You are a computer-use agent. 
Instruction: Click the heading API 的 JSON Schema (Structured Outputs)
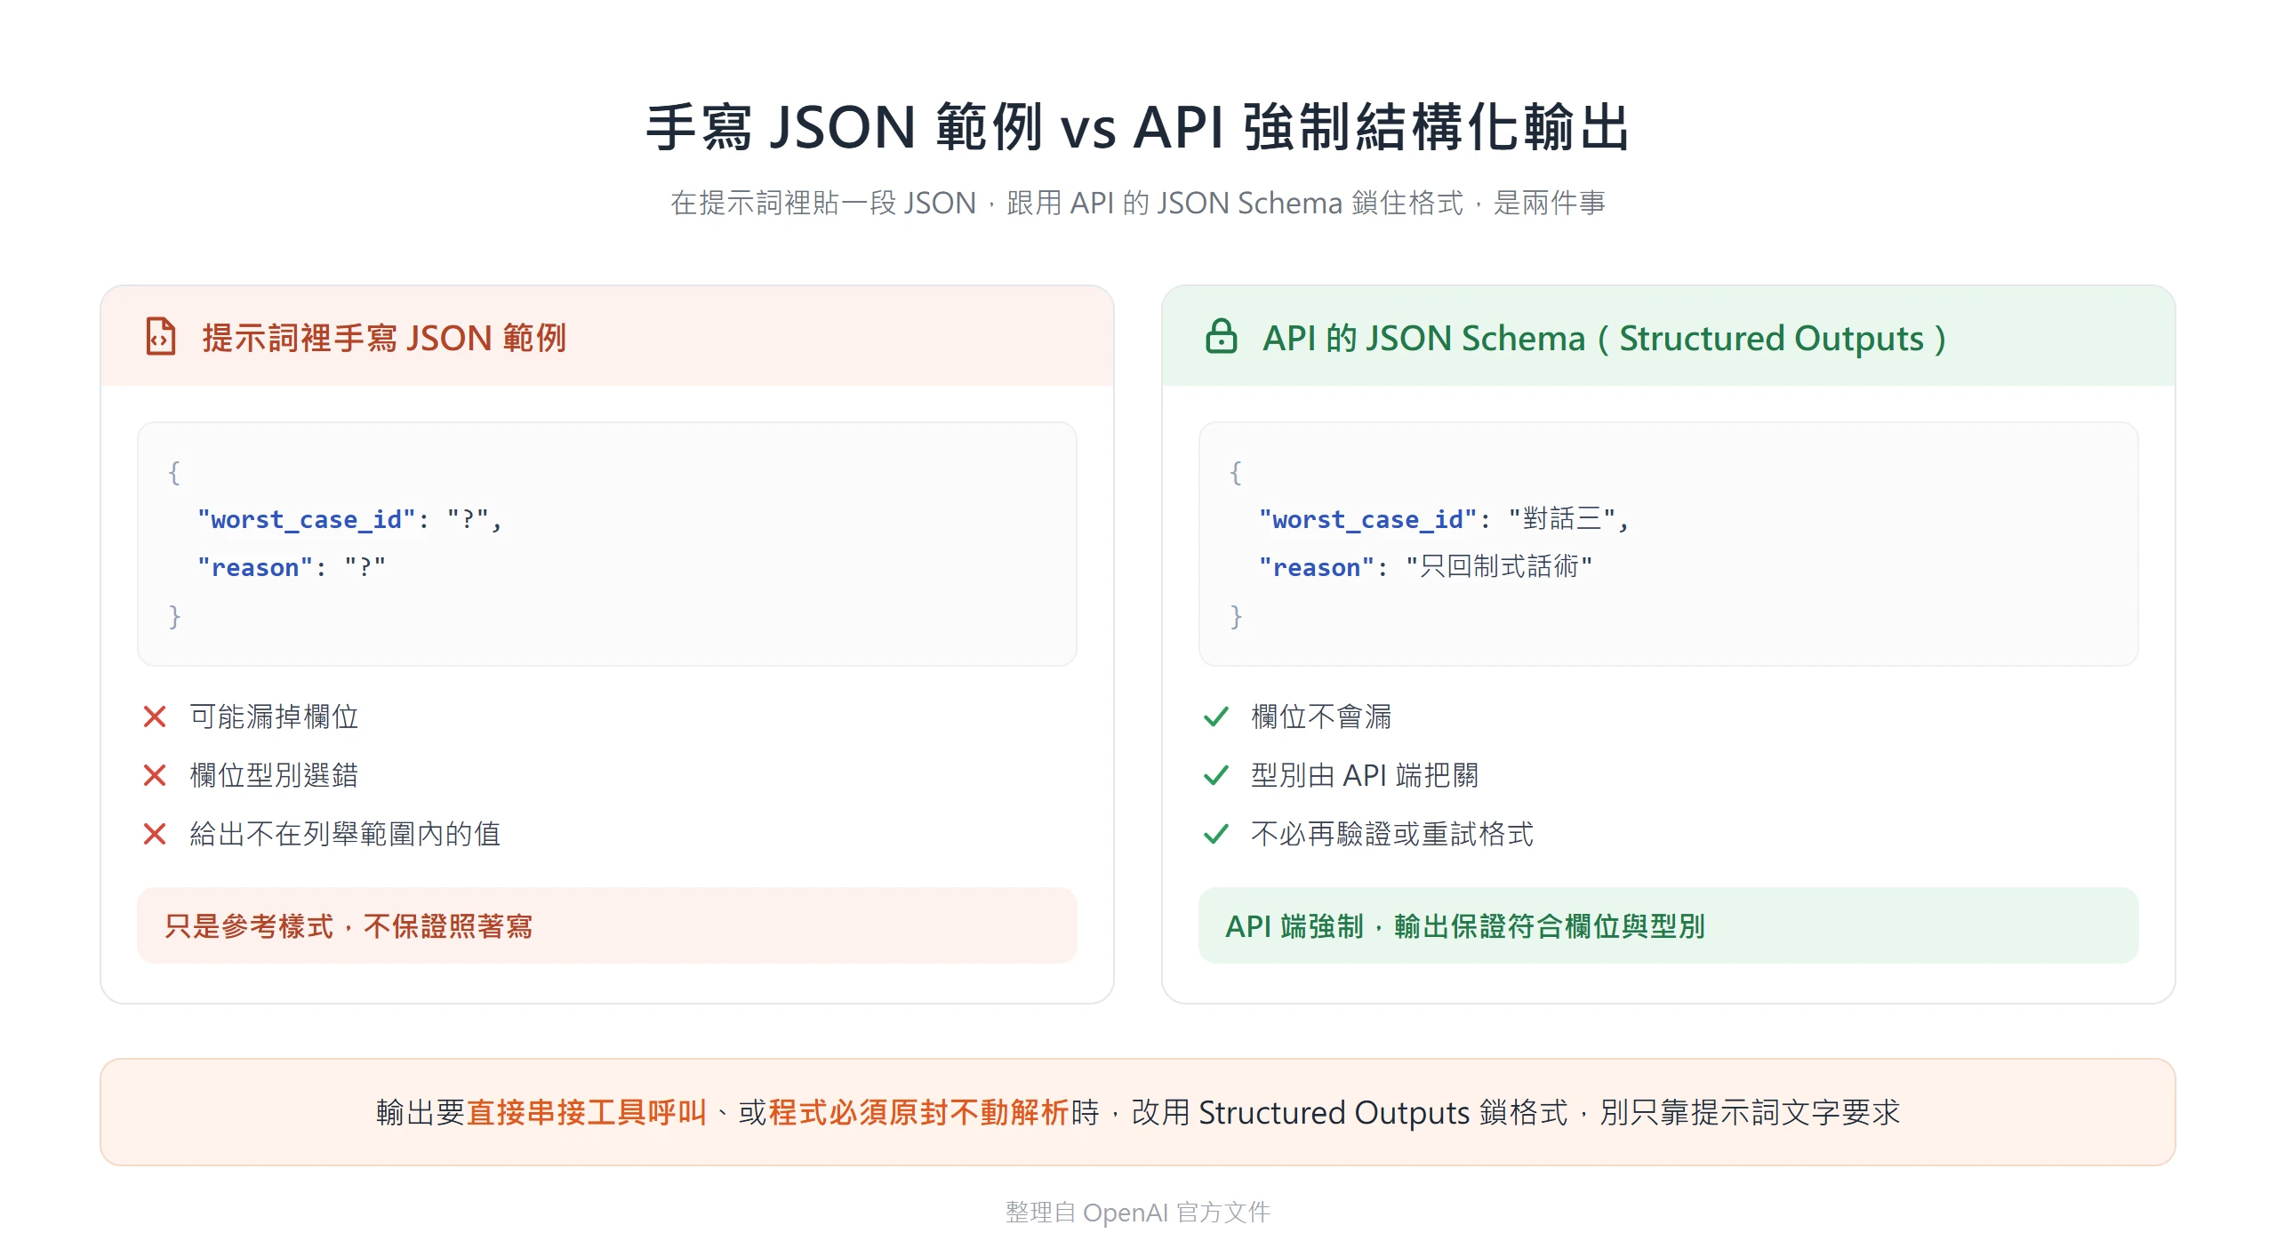[1605, 338]
